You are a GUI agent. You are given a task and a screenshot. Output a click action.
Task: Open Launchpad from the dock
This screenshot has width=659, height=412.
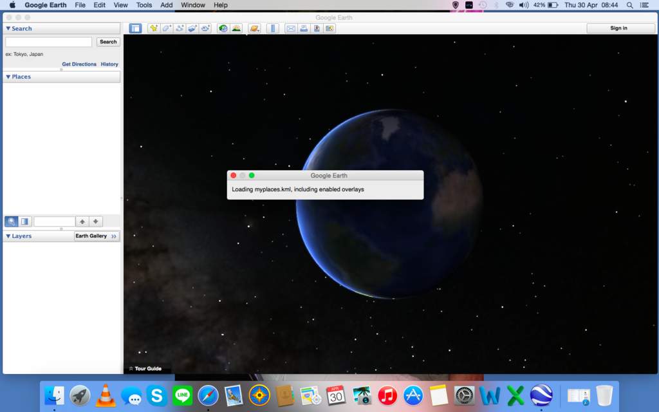(x=80, y=396)
